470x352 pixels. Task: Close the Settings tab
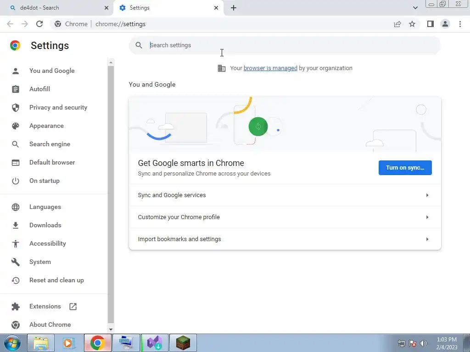pyautogui.click(x=216, y=8)
